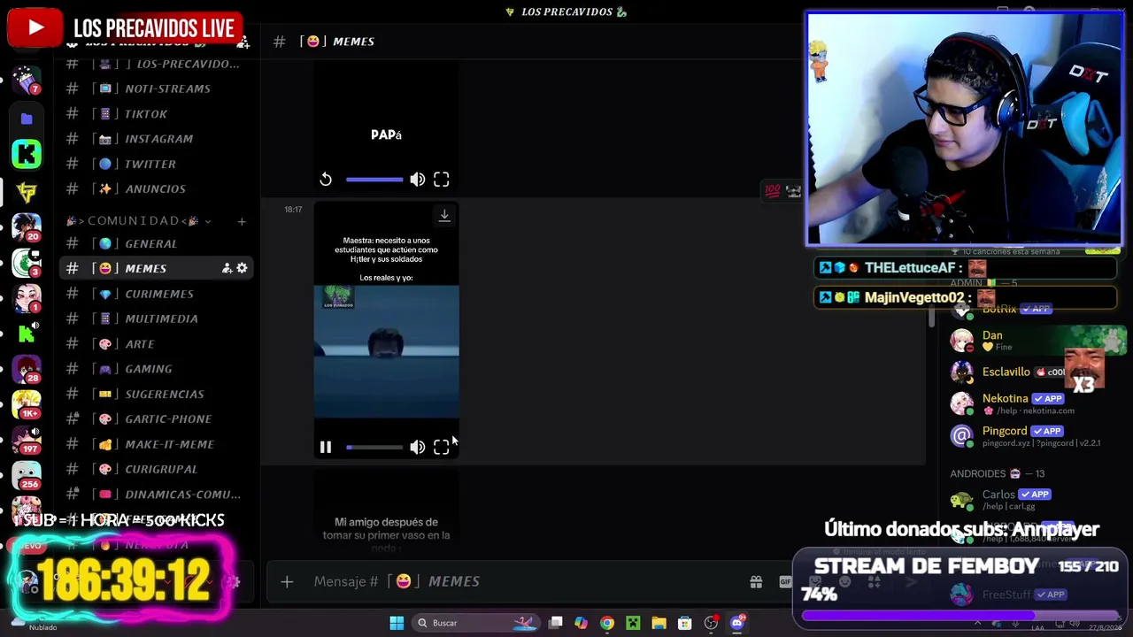Download the 18:17 meme video

click(444, 215)
